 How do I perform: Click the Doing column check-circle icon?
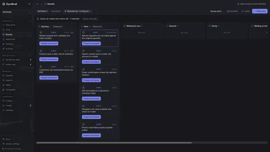tap(210, 26)
